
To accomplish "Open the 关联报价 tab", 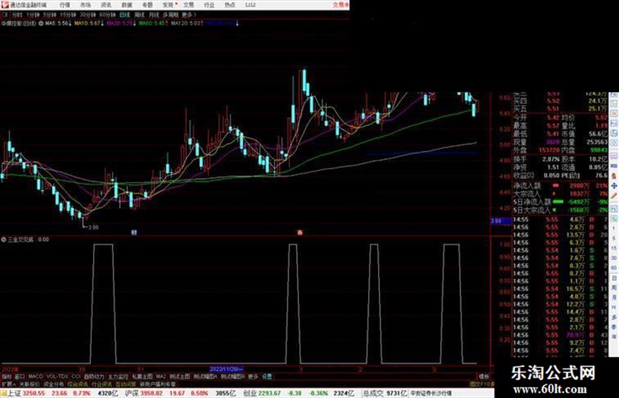I will click(29, 384).
